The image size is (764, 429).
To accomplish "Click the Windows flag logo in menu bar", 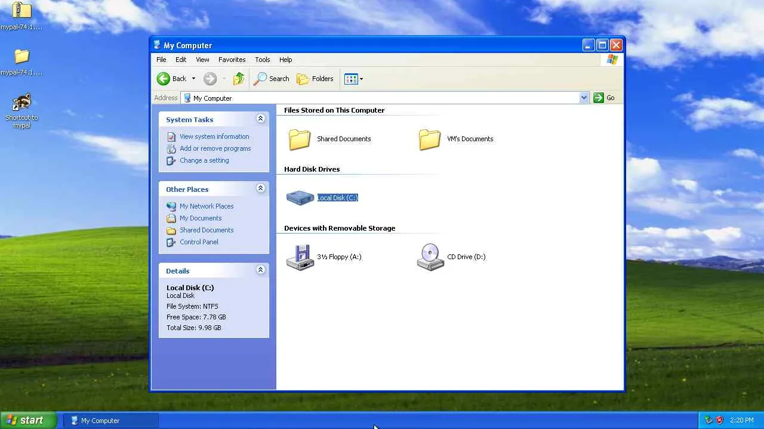I will [612, 60].
